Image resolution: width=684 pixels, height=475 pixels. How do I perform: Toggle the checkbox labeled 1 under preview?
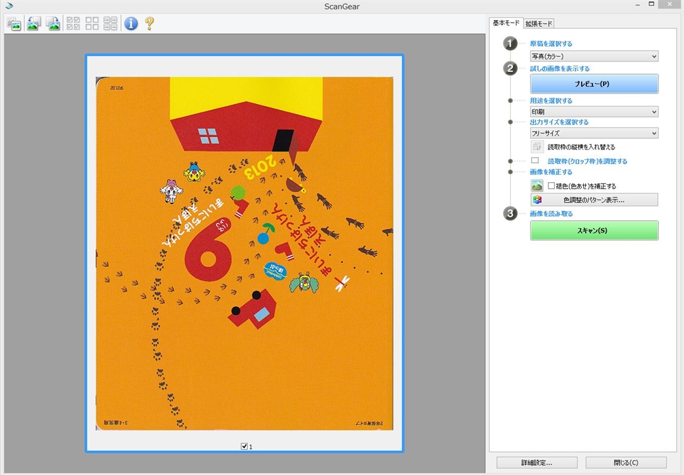click(x=244, y=446)
